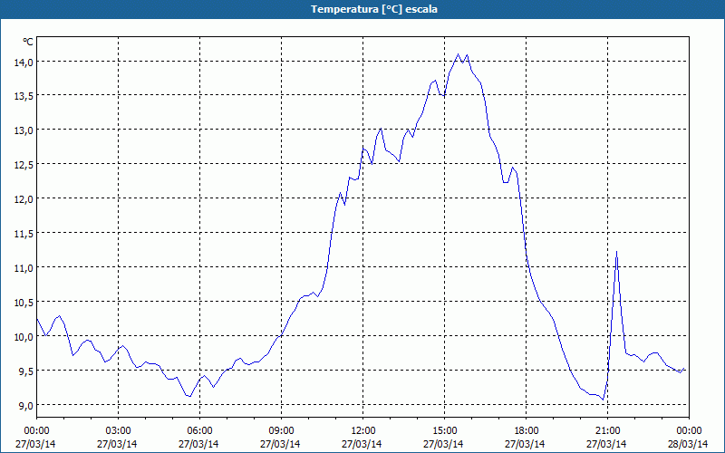Click the 18:00 time axis label
This screenshot has width=725, height=453.
pos(527,431)
